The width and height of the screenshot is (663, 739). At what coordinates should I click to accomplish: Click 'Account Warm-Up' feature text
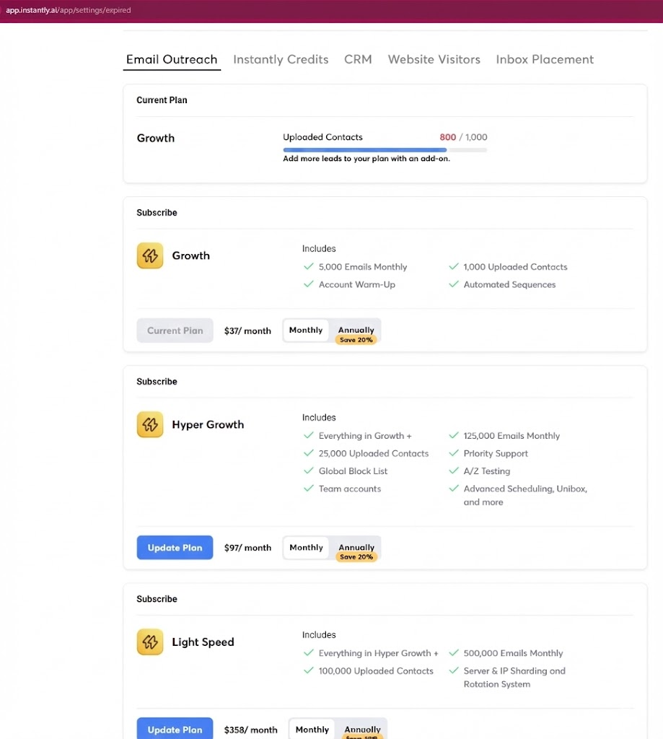[356, 284]
